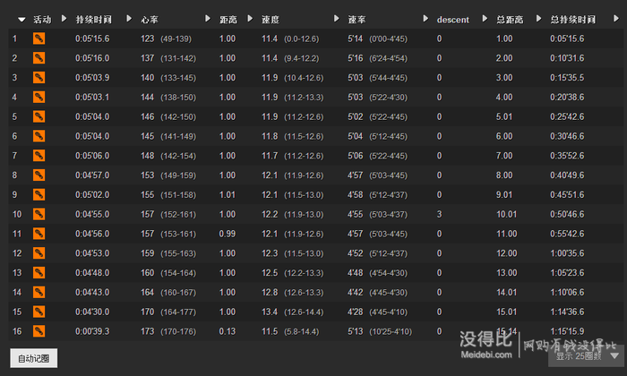
Task: Click the running activity icon in lap 1
Action: [39, 38]
